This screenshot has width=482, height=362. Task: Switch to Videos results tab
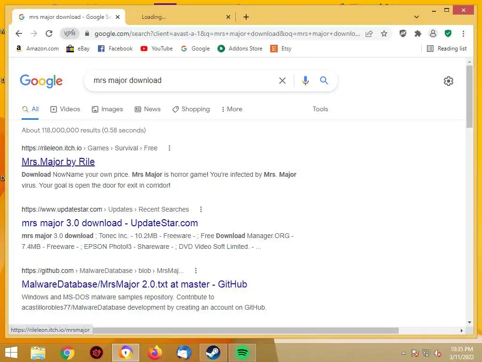pyautogui.click(x=65, y=109)
